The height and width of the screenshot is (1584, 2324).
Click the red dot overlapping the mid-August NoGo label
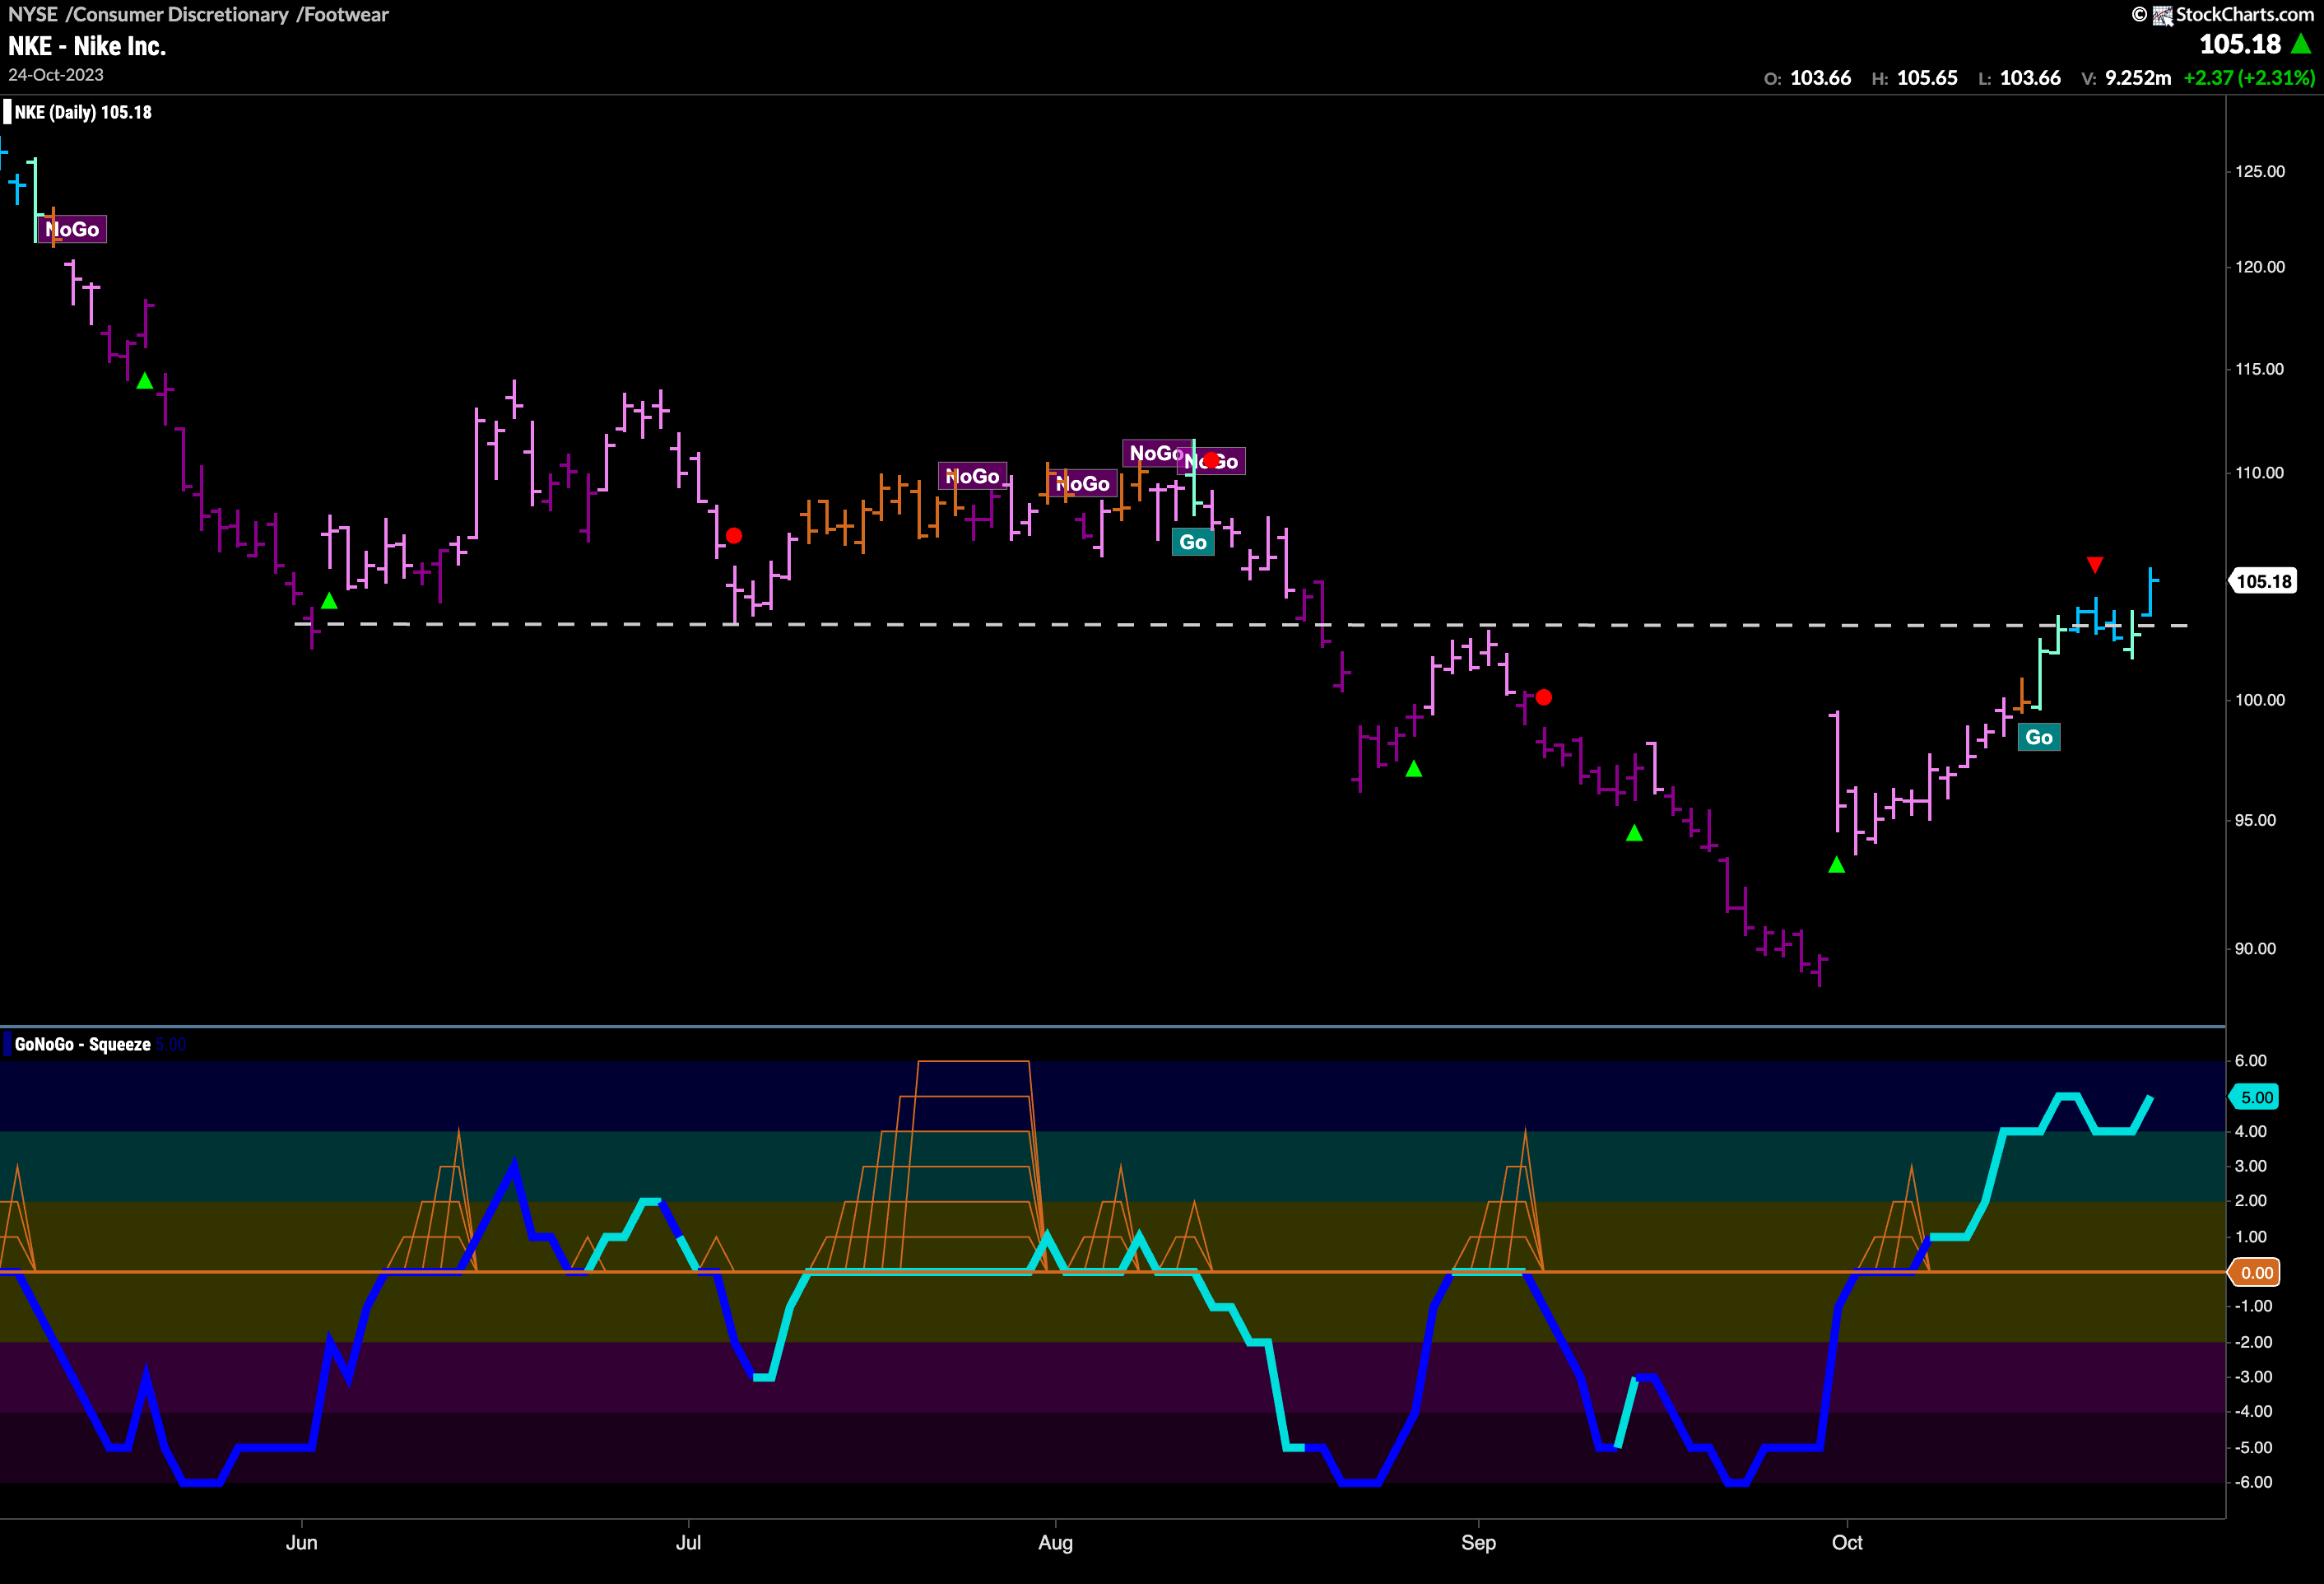pos(1211,460)
